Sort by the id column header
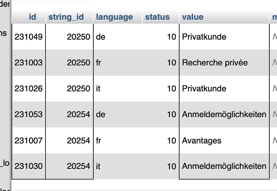Screen dimensions: 277x191 [32, 17]
